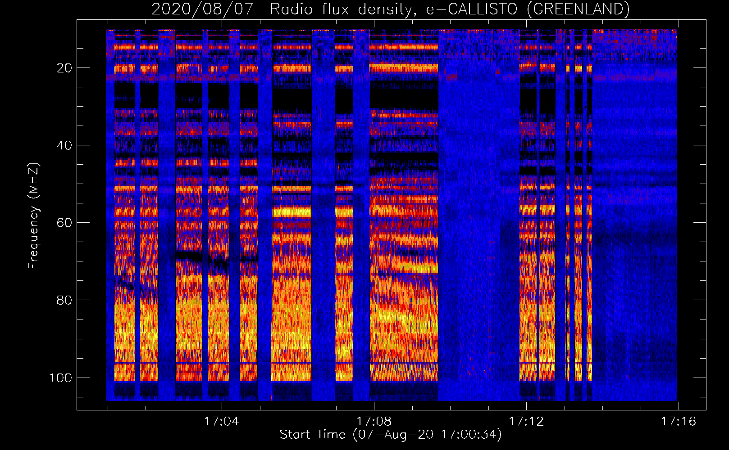Click the '20' frequency tick label
This screenshot has height=450, width=729.
[64, 68]
